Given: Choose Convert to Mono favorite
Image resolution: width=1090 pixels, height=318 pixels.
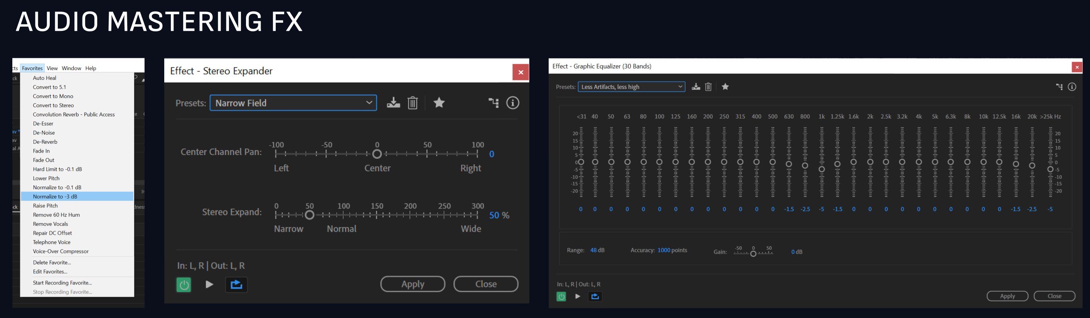Looking at the screenshot, I should [77, 96].
